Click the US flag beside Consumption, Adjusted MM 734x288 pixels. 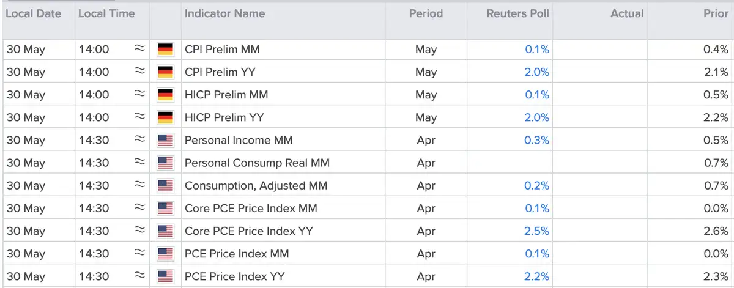pos(165,185)
